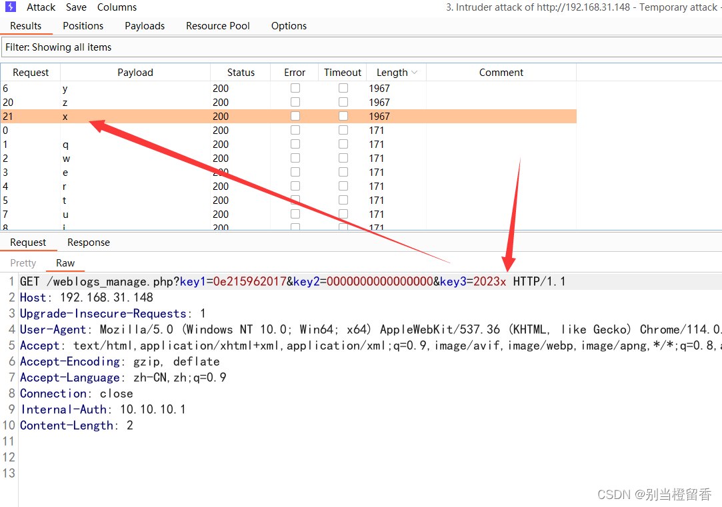Toggle Error checkbox in highlighted row 21
The height and width of the screenshot is (507, 722).
[x=295, y=116]
